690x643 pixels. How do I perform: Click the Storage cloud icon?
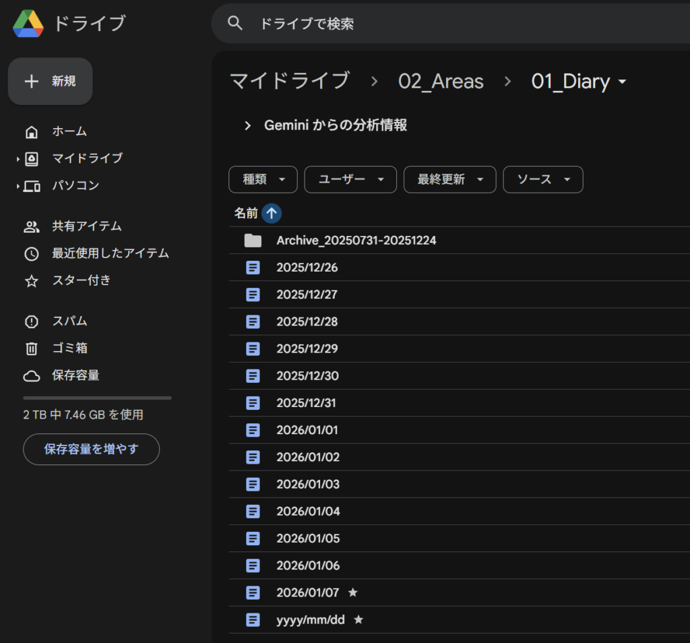pos(32,375)
